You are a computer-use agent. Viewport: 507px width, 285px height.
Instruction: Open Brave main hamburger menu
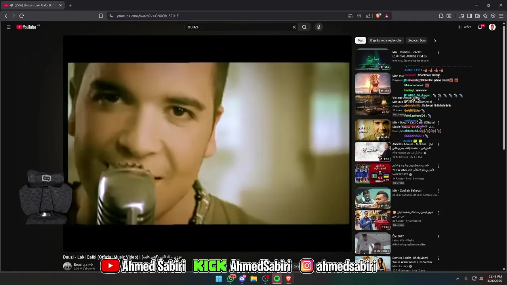(501, 16)
